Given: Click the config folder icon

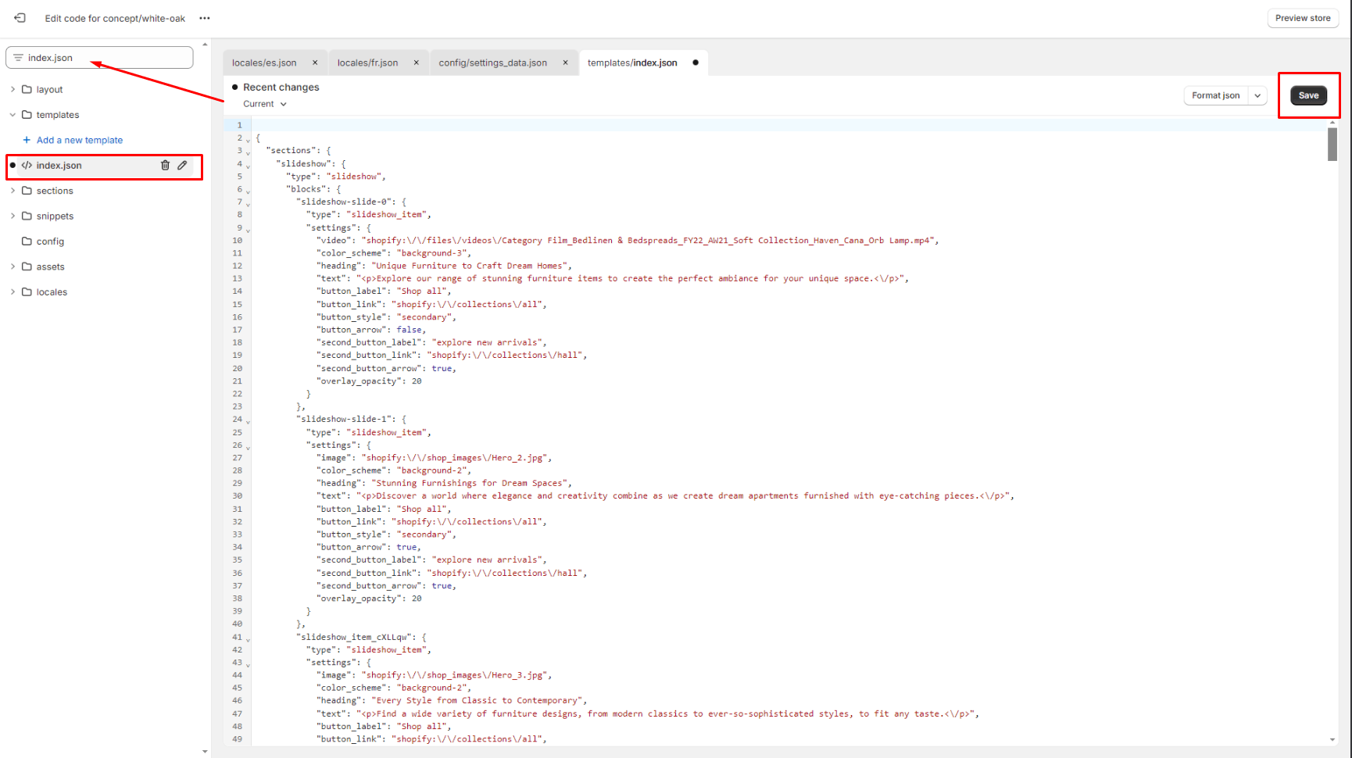Looking at the screenshot, I should pyautogui.click(x=27, y=241).
